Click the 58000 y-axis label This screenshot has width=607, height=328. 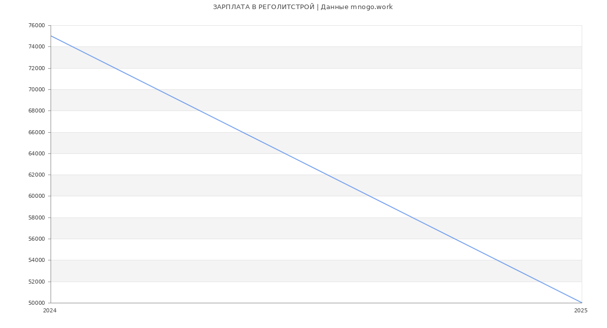[x=37, y=217]
